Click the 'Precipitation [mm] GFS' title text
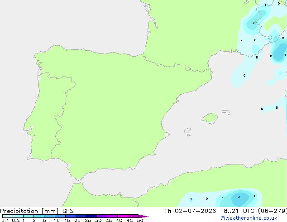287x222 pixels. (x=37, y=211)
